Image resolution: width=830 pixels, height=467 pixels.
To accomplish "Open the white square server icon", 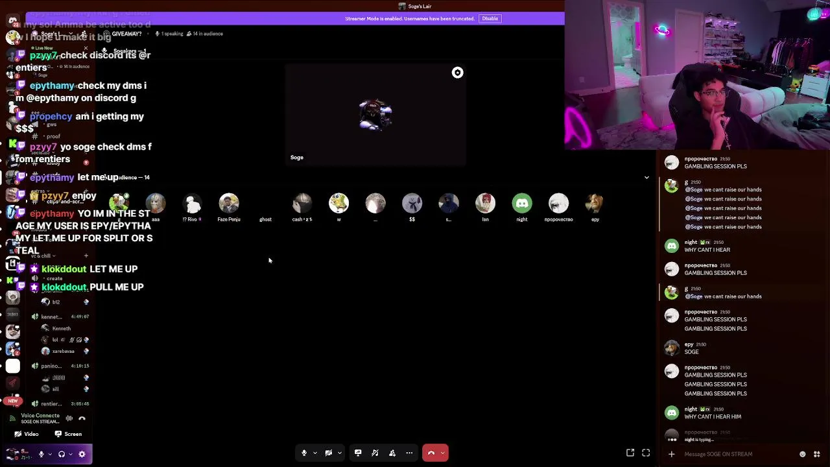I will click(x=12, y=366).
